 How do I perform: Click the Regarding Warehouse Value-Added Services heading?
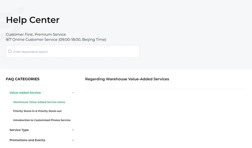click(127, 79)
